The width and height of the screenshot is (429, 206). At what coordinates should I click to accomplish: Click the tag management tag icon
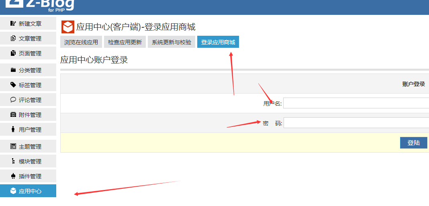point(13,85)
